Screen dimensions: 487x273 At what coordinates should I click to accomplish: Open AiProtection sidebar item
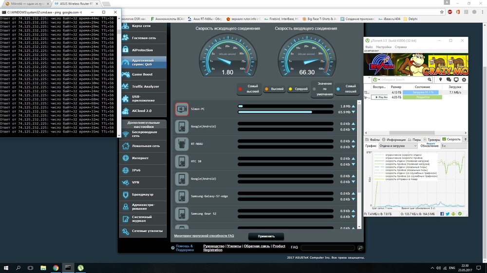tap(144, 50)
